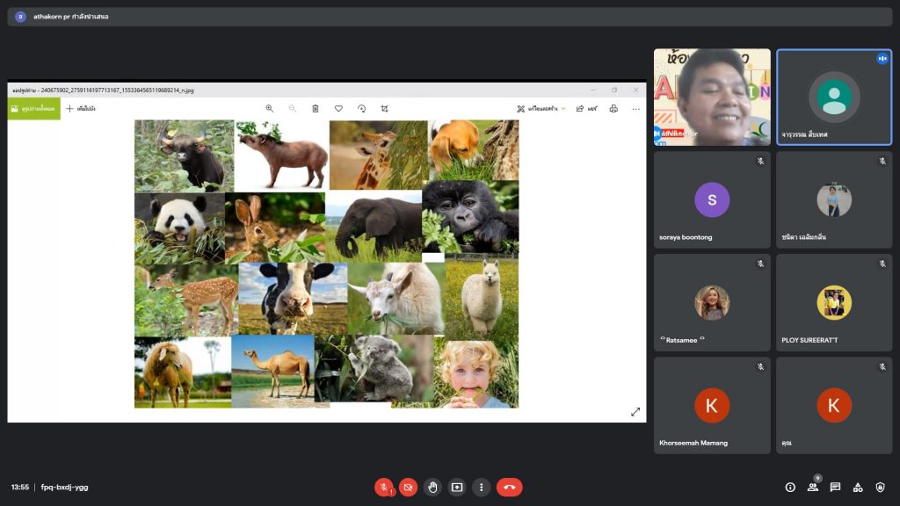Screen dimensions: 900x506
Task: Zoom in on the shared photo
Action: (x=270, y=109)
